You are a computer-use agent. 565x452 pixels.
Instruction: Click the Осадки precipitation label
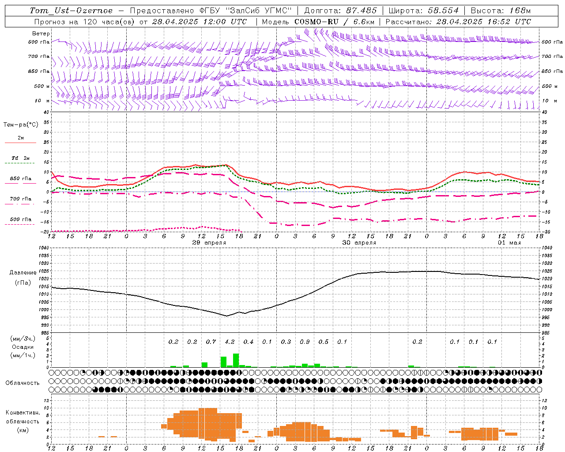[23, 347]
